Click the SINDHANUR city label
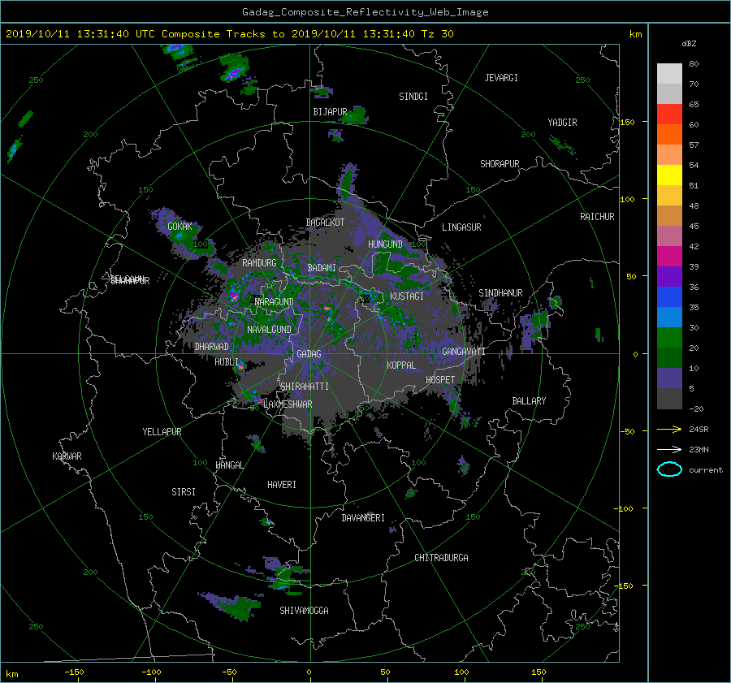The width and height of the screenshot is (731, 683). pyautogui.click(x=500, y=293)
